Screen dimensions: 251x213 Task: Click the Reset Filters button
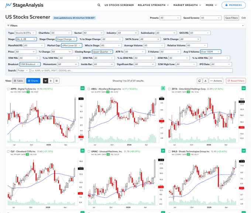click(236, 81)
